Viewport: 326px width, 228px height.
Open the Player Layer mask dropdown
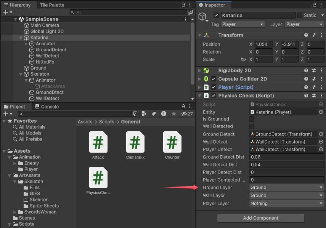[287, 204]
